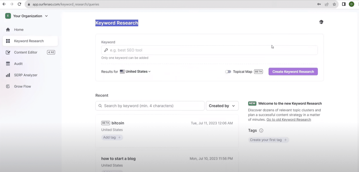Click the SERP Analyzer bar chart icon
This screenshot has height=172, width=359.
tap(8, 75)
